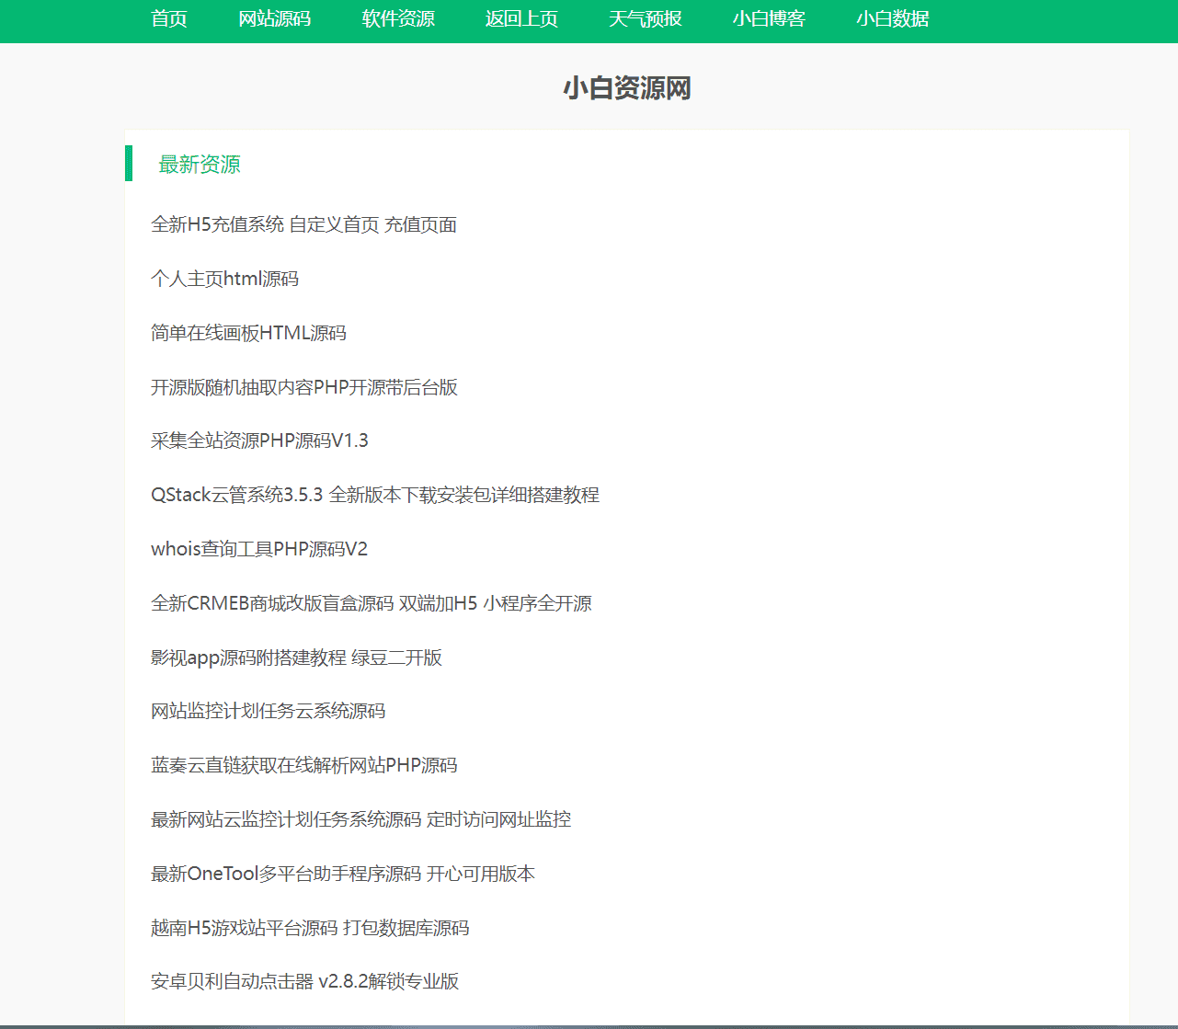Open 天气预报 from the top navigation
The height and width of the screenshot is (1029, 1178).
coord(646,18)
